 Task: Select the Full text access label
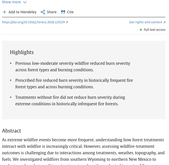(x=155, y=30)
